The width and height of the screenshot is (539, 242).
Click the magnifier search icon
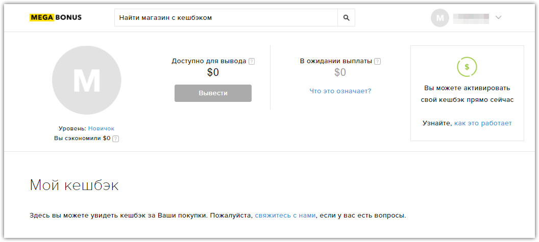pyautogui.click(x=346, y=18)
